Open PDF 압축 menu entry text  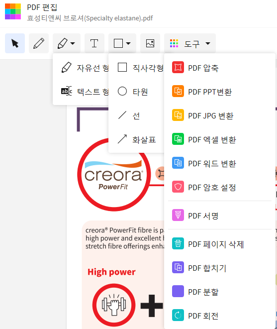203,68
